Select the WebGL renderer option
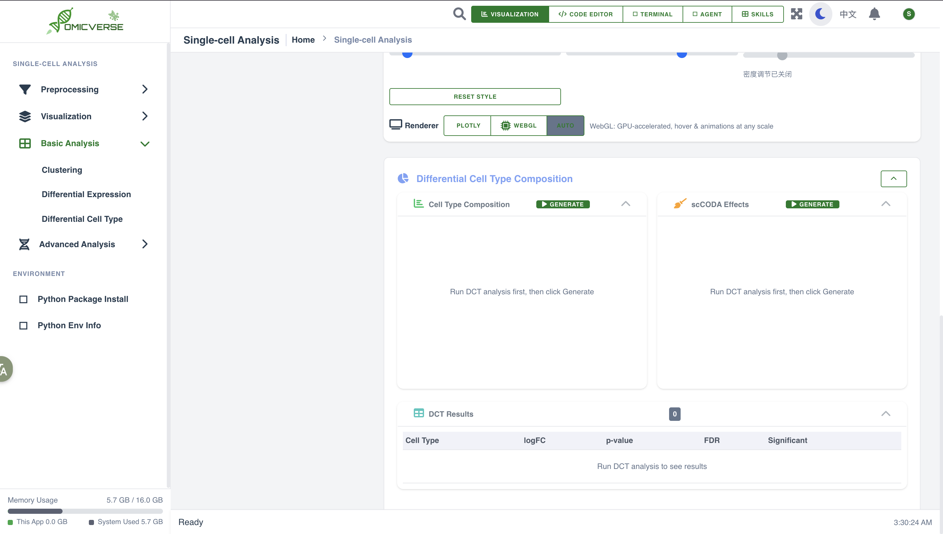 pos(518,125)
